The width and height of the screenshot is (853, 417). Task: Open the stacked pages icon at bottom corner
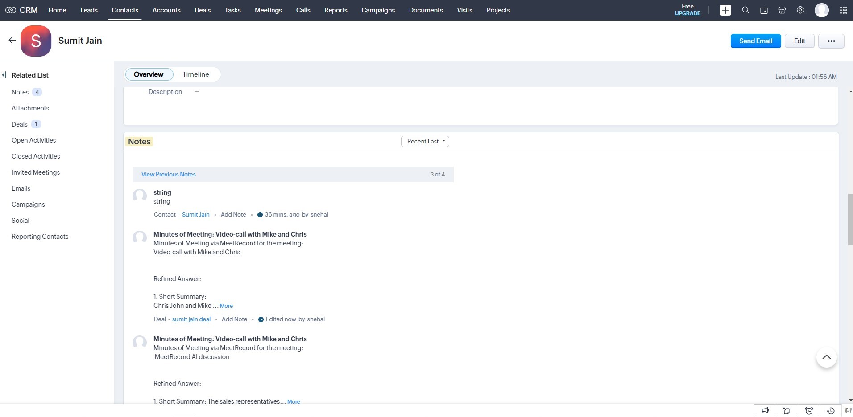(x=848, y=411)
